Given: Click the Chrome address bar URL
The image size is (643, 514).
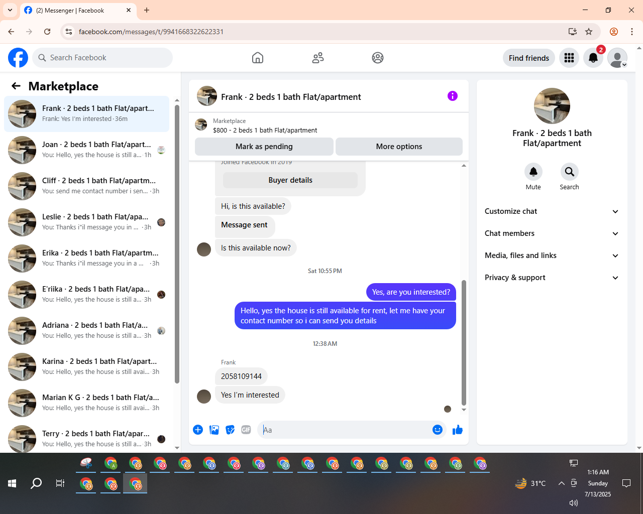Looking at the screenshot, I should pos(151,32).
